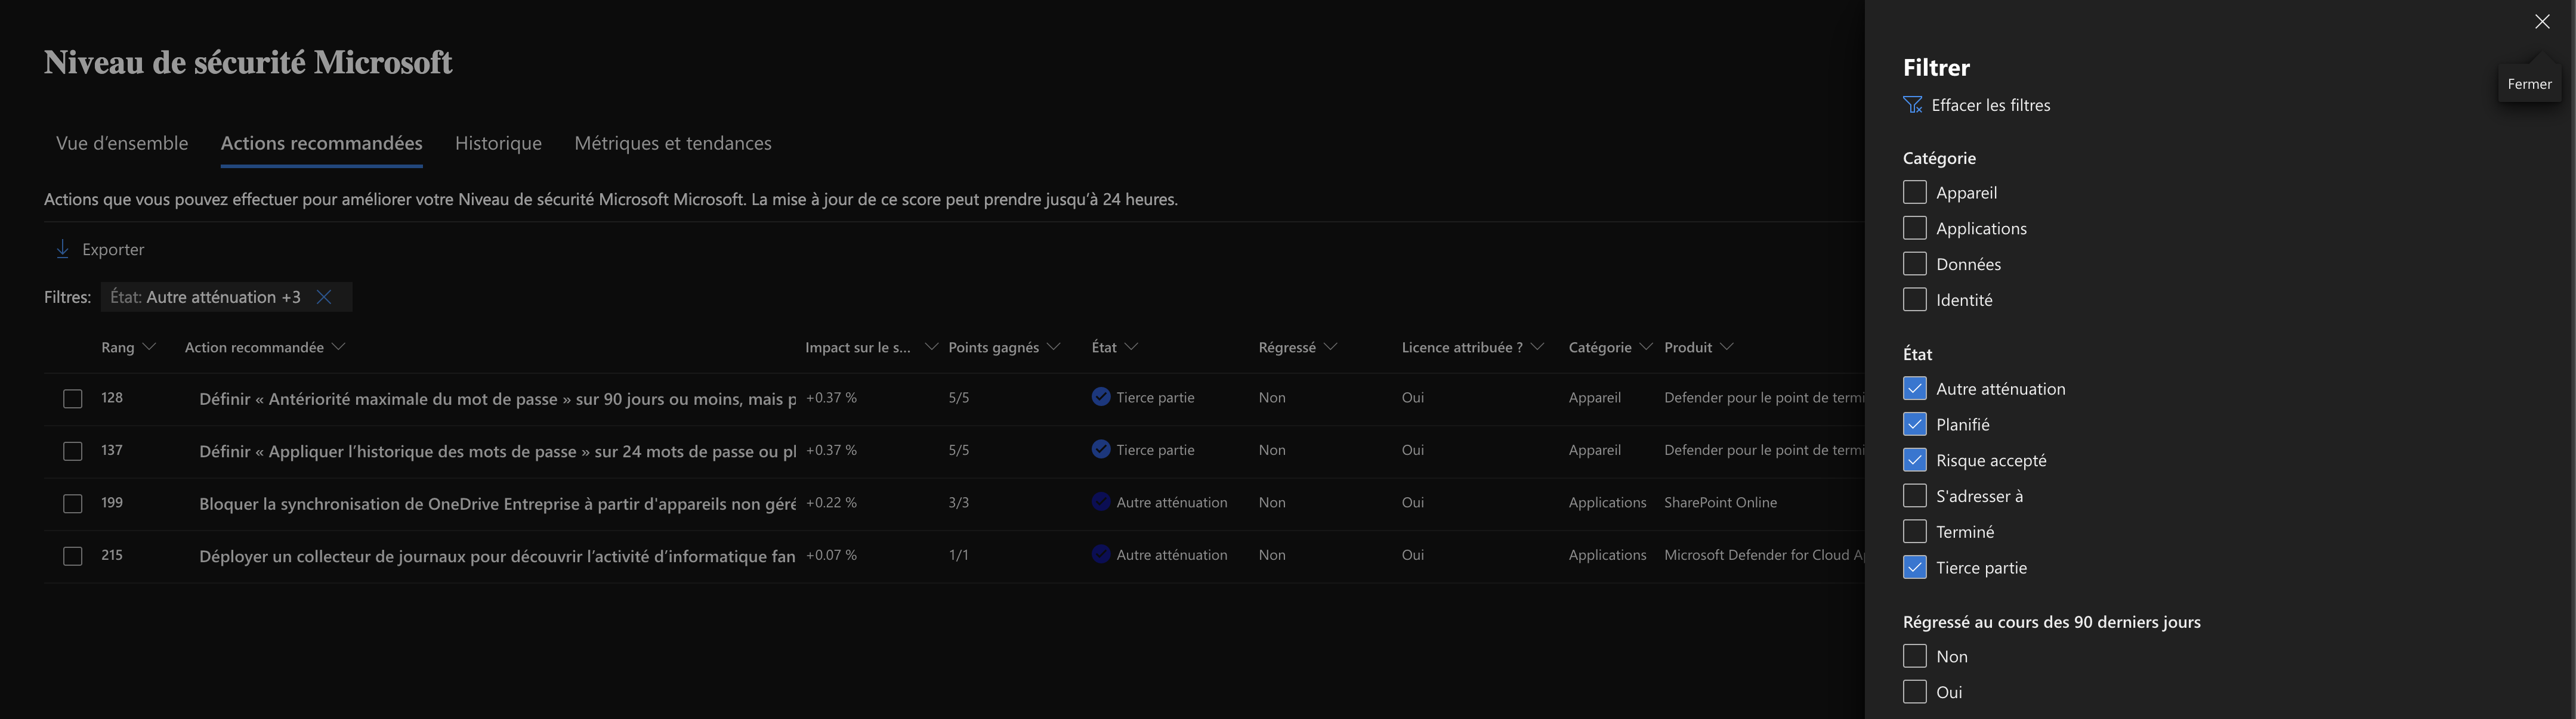Screen dimensions: 2576x719
Task: Uncheck the Planifié state filter
Action: pos(1914,424)
